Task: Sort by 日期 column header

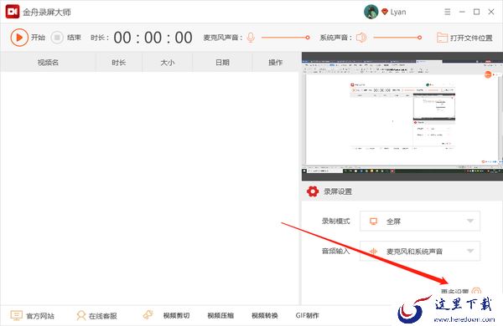Action: (222, 63)
